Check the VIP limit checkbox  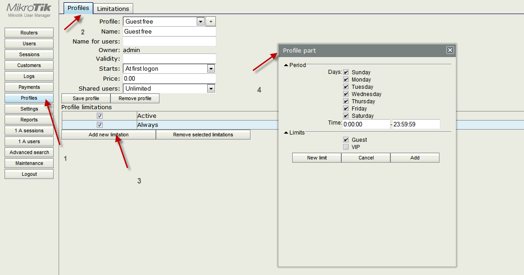click(x=346, y=147)
